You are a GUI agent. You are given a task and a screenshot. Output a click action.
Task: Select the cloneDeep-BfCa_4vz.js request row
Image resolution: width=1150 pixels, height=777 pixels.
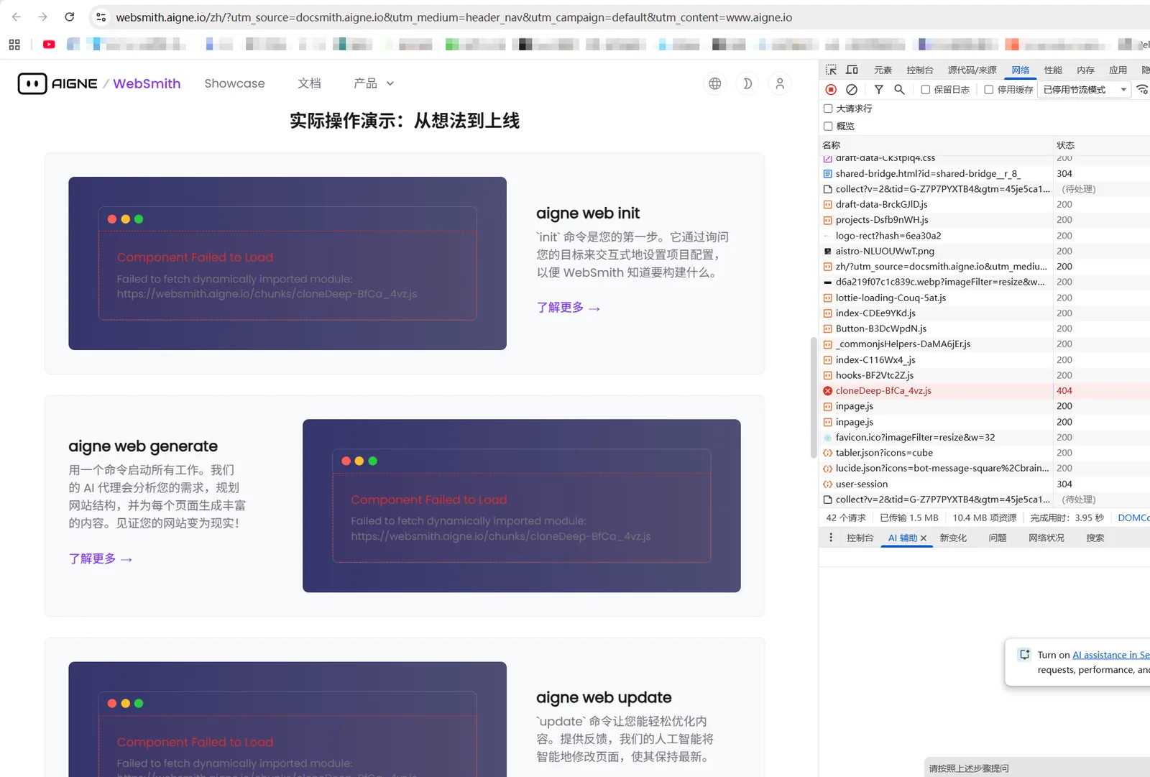(985, 391)
